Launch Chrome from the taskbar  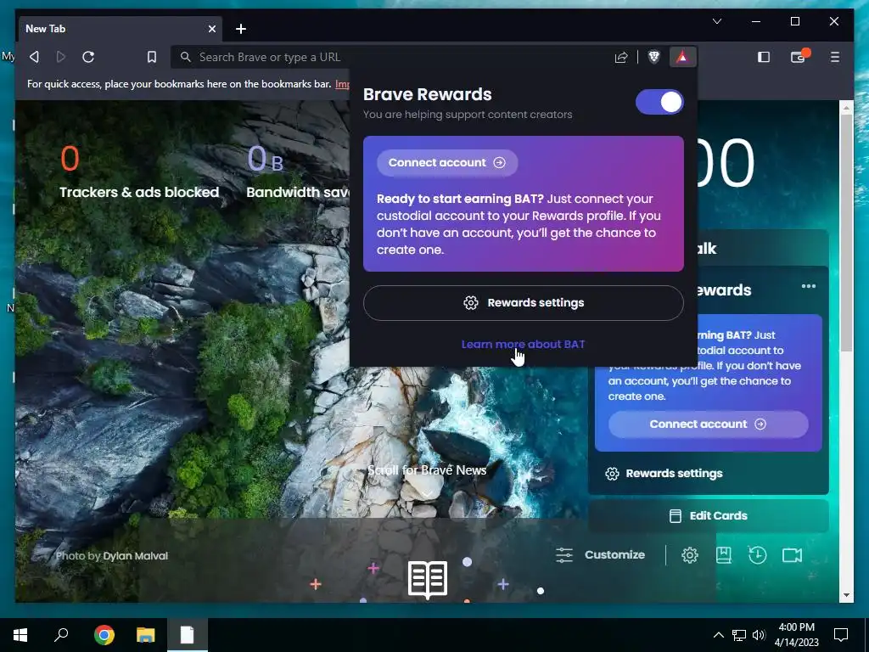tap(104, 635)
